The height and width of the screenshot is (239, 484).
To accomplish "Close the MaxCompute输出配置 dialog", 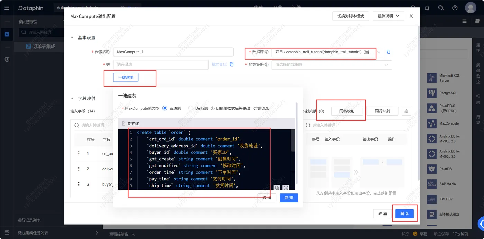I will [x=411, y=16].
